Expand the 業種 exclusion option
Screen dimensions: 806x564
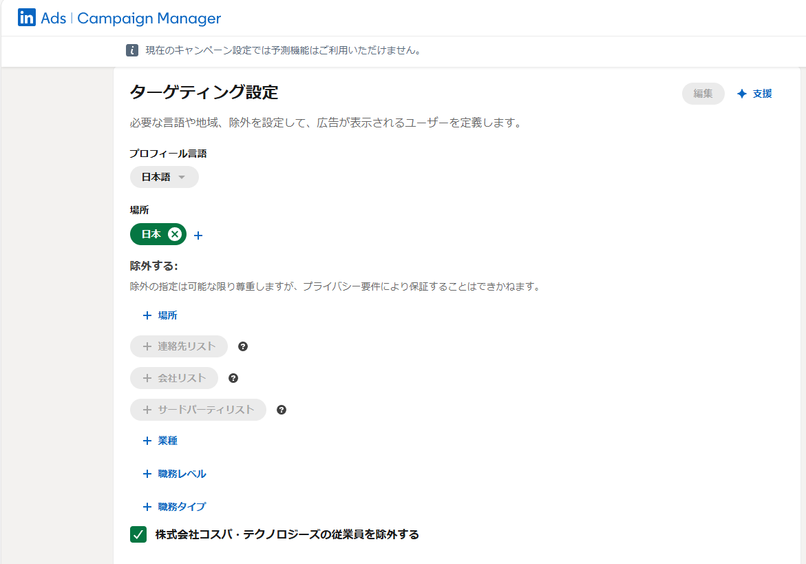point(161,441)
